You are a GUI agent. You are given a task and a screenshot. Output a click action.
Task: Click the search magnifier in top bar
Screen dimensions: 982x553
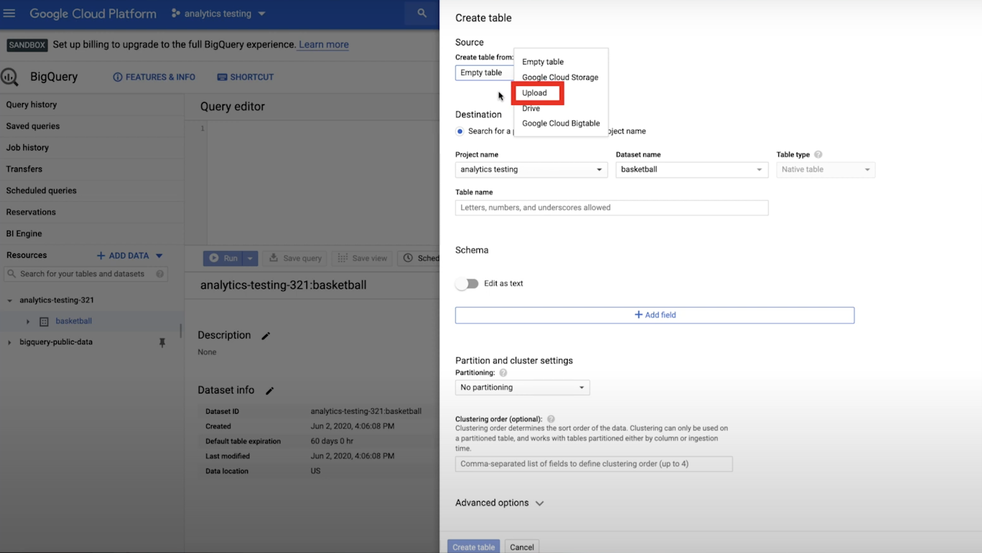pos(422,13)
